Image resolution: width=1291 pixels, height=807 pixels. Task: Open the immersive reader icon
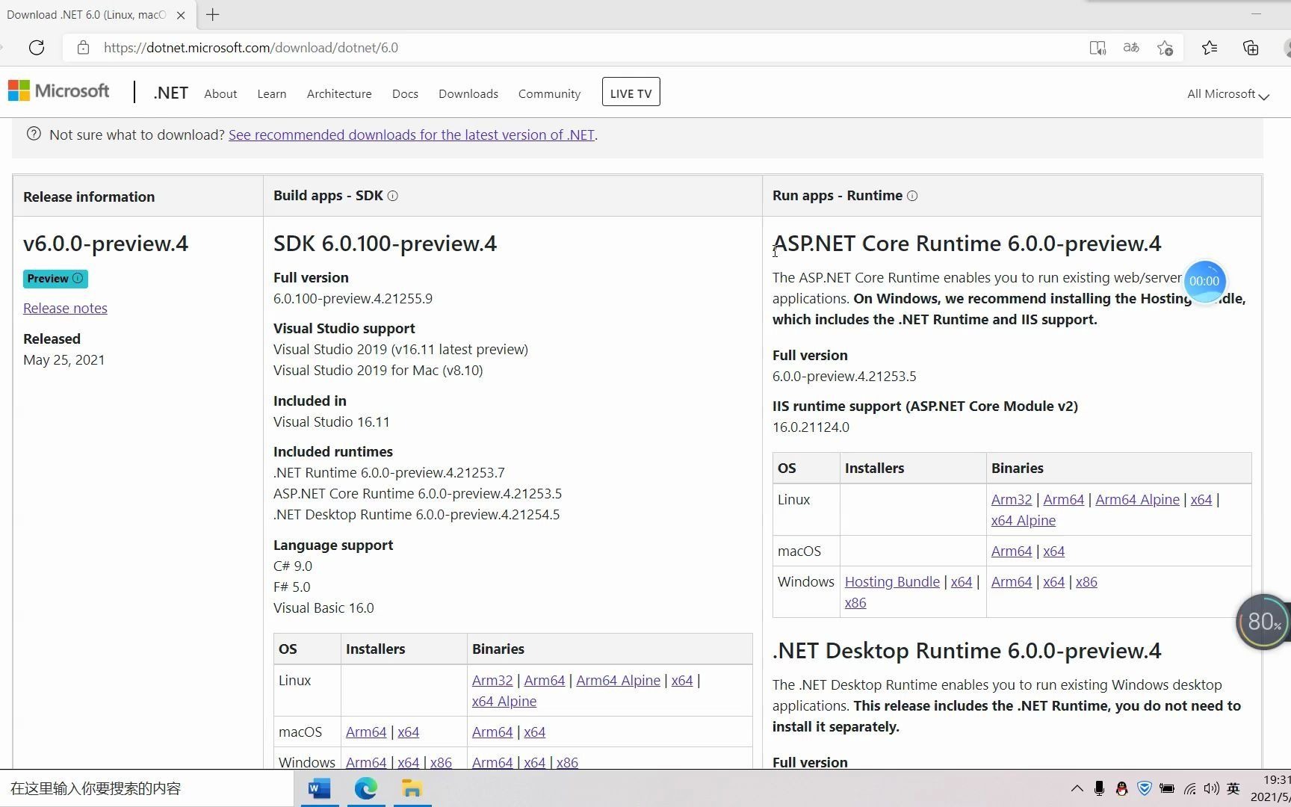tap(1097, 48)
